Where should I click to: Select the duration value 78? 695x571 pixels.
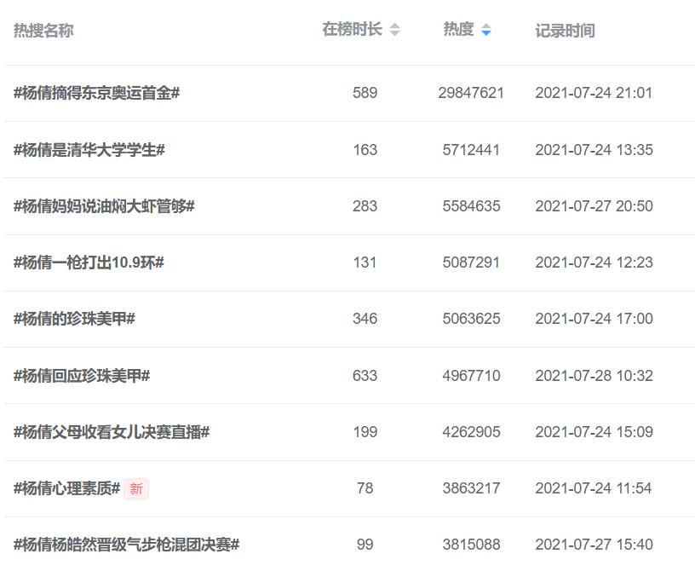(365, 488)
